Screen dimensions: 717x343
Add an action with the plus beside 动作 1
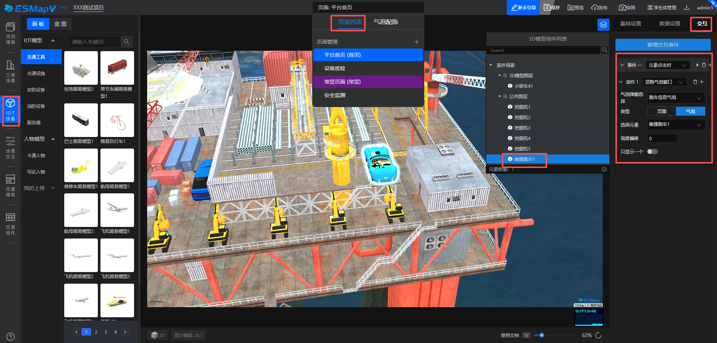(702, 82)
